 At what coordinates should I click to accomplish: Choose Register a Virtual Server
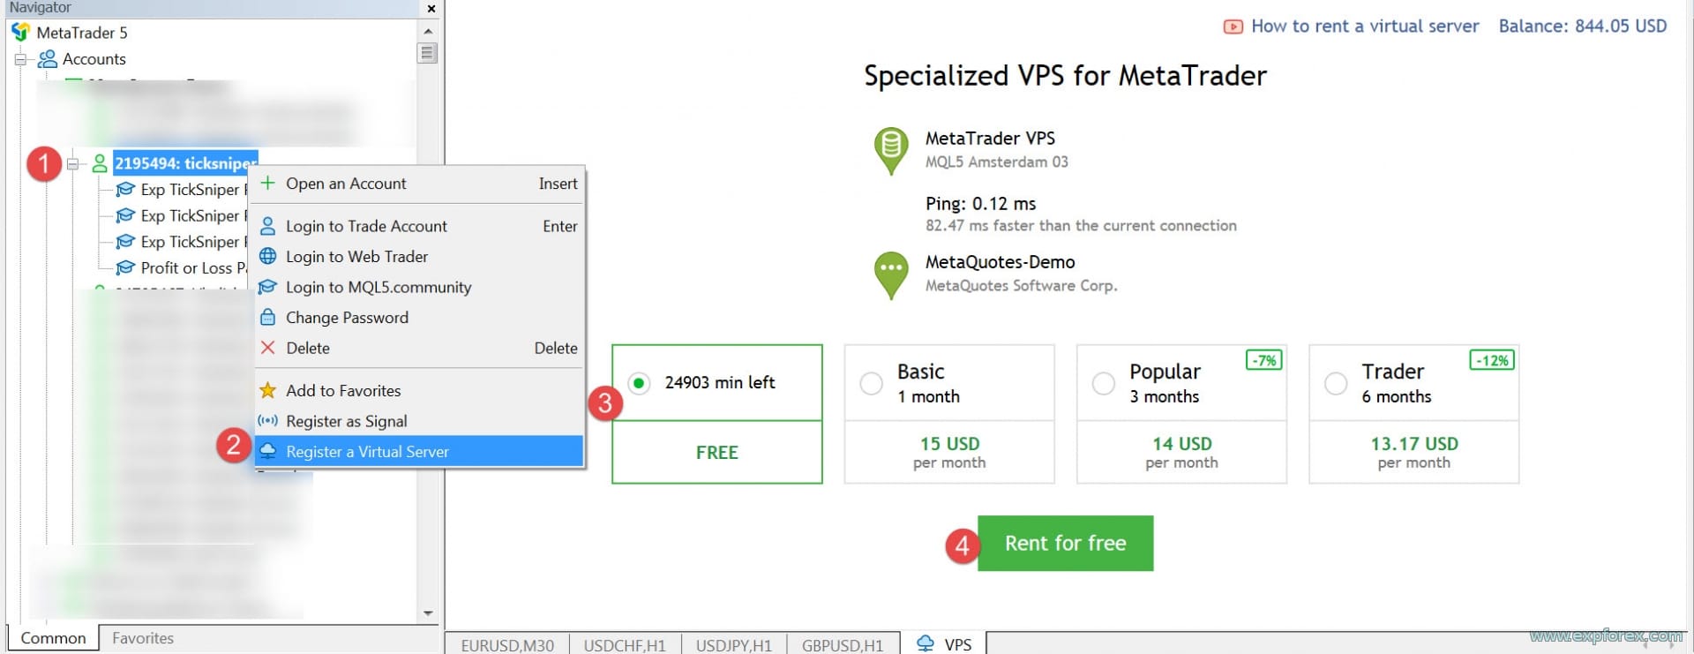coord(420,451)
